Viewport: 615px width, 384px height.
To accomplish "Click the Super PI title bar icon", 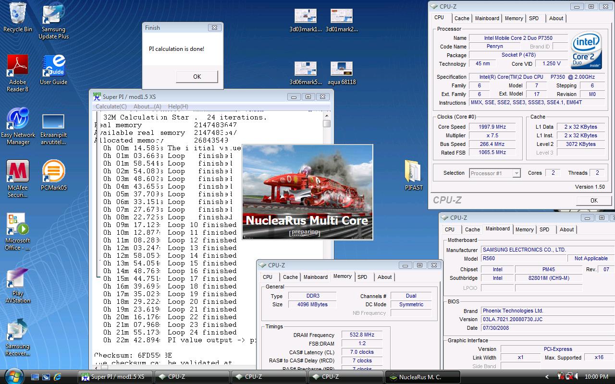I will (97, 96).
